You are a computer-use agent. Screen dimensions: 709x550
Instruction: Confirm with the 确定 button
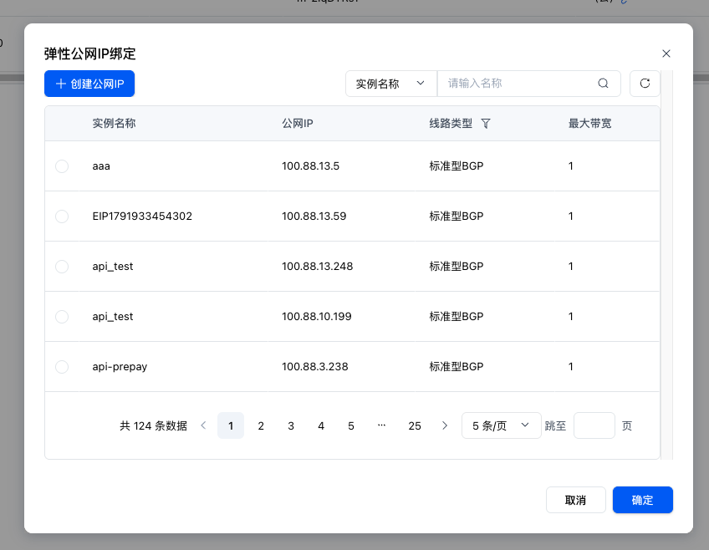[642, 500]
